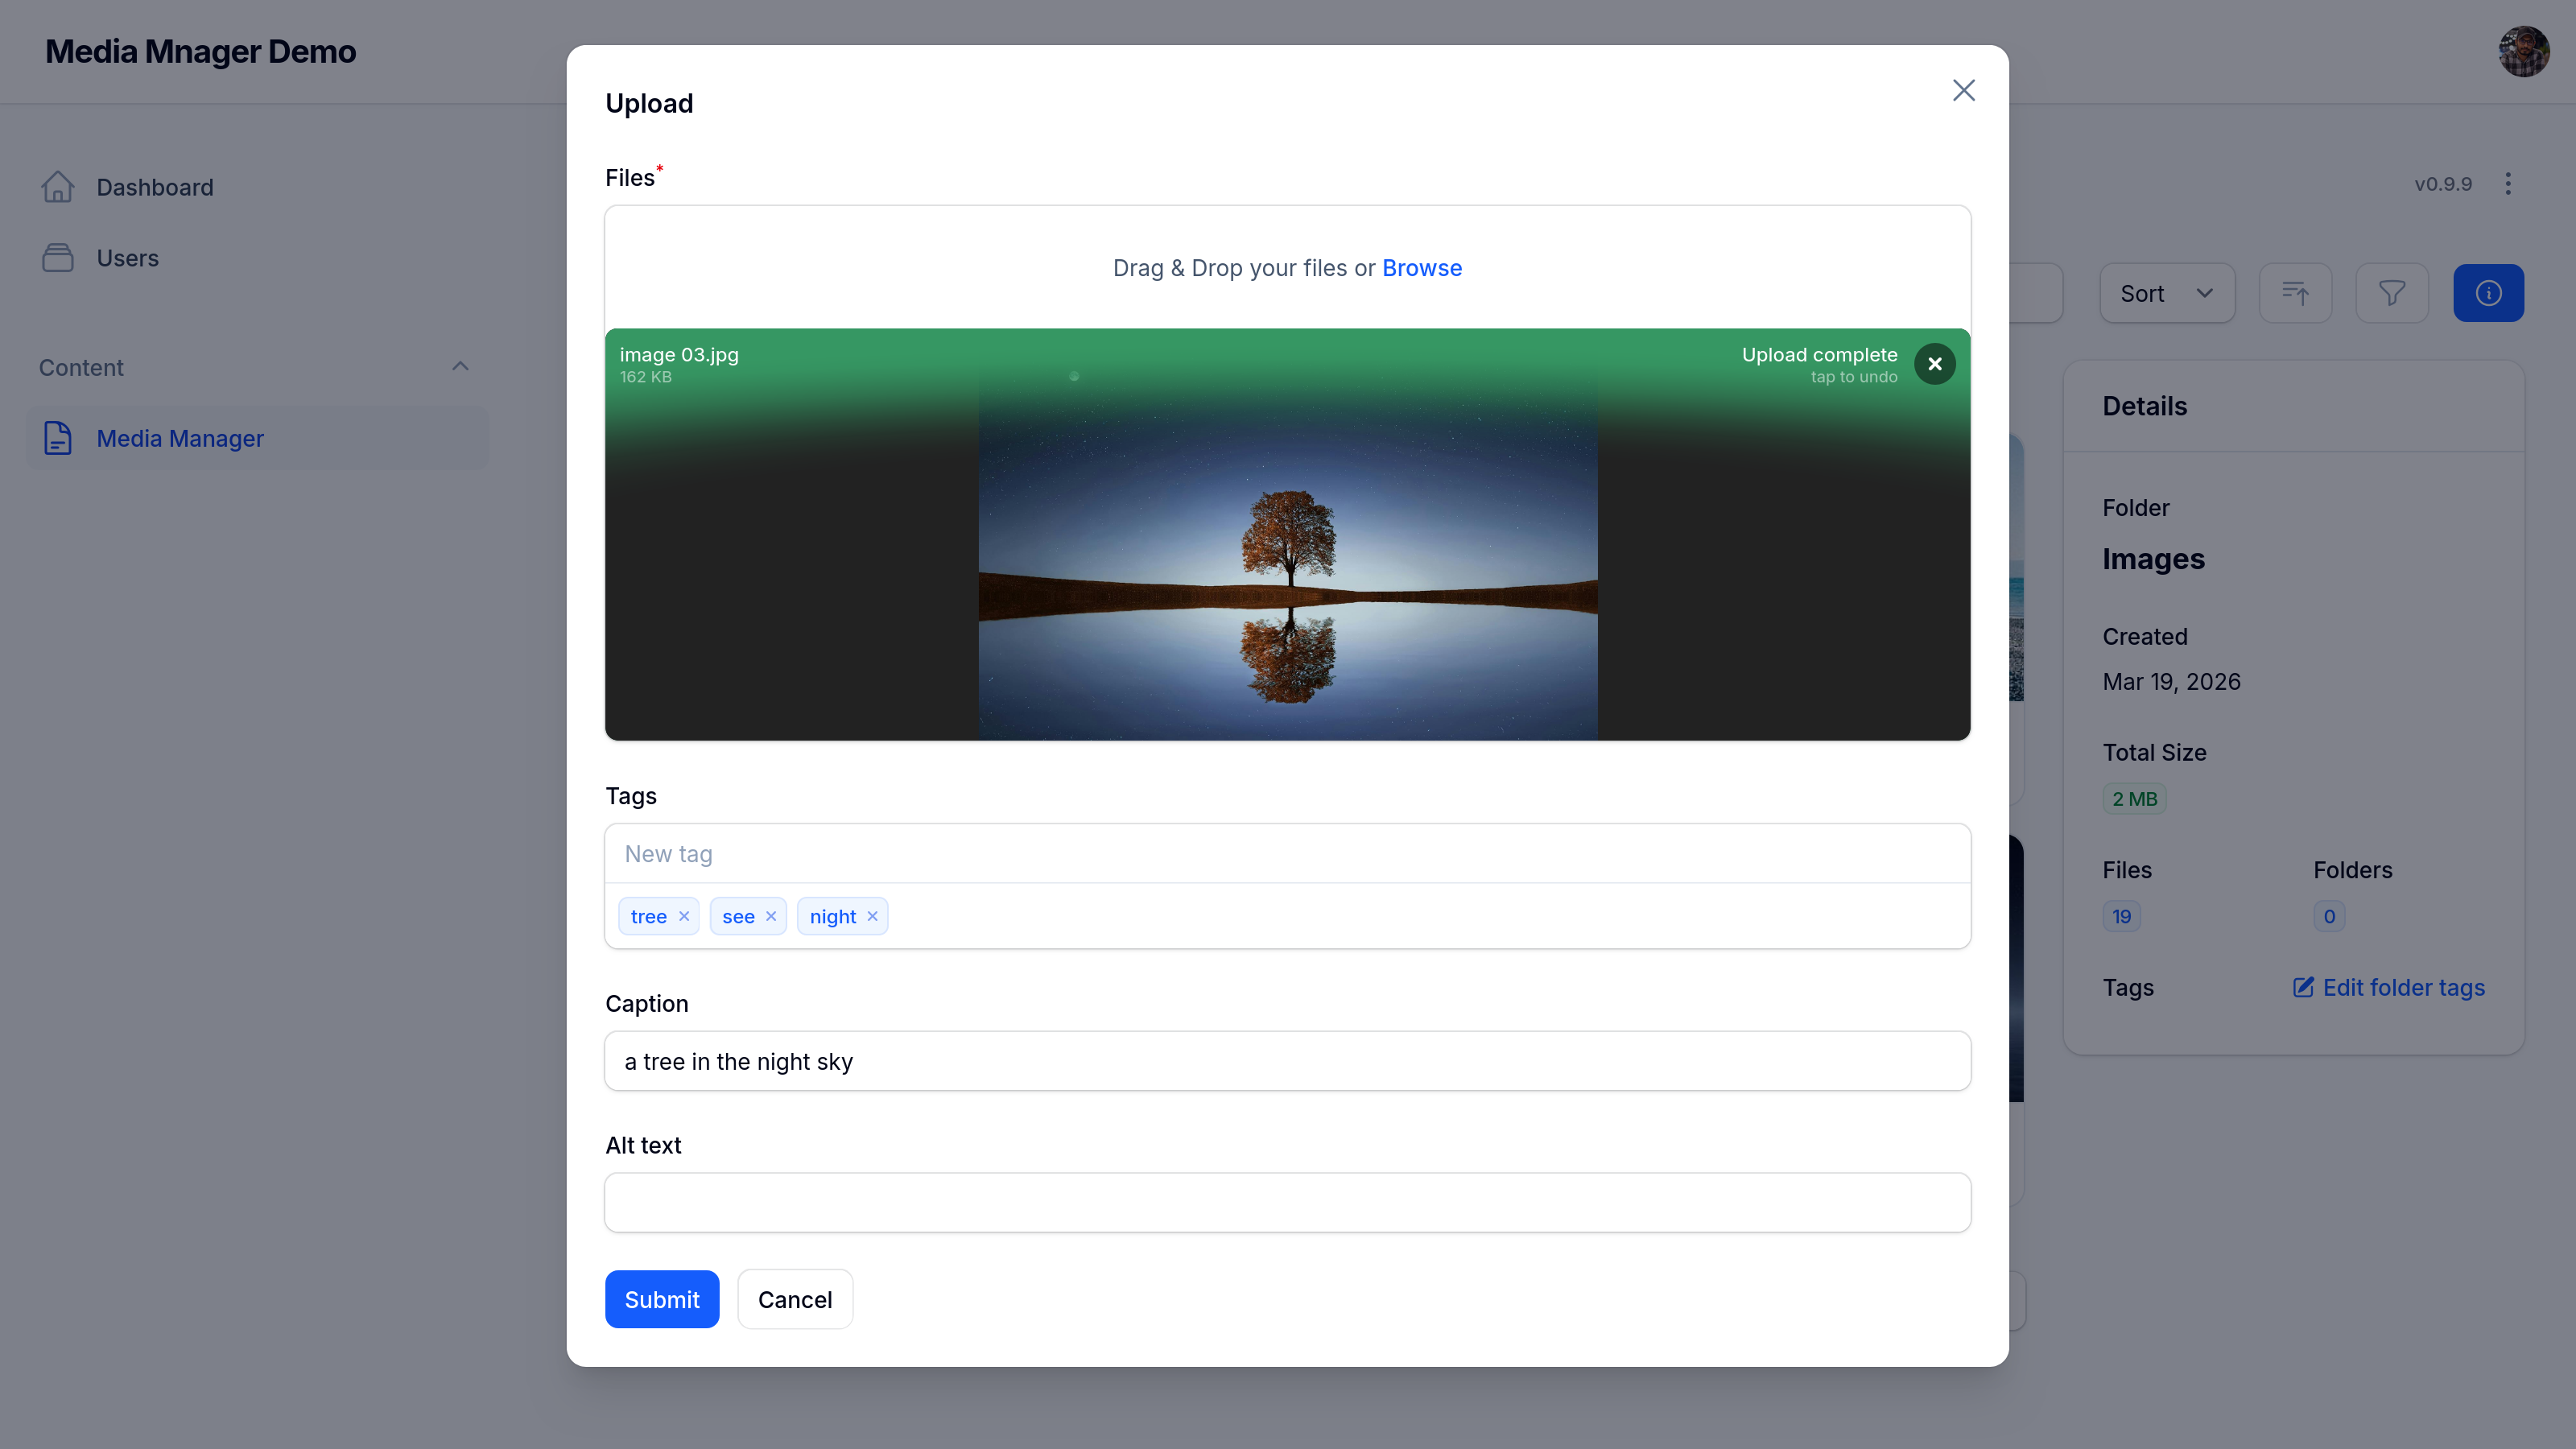Image resolution: width=2576 pixels, height=1449 pixels.
Task: Click the 2 MB total size badge
Action: (x=2134, y=798)
